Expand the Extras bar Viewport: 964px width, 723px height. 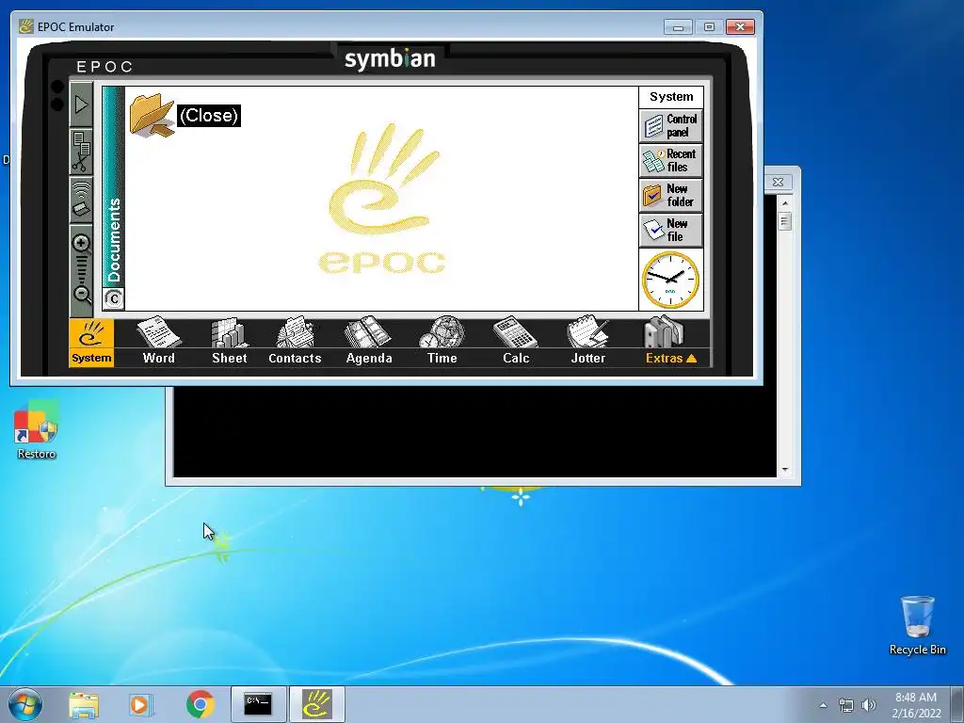(x=670, y=342)
